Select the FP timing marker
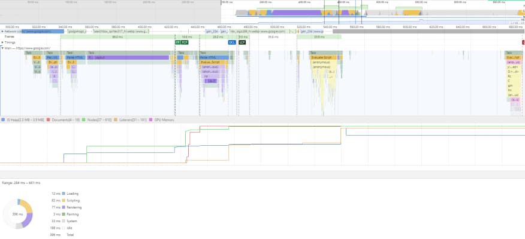This screenshot has height=239, width=525. click(178, 42)
